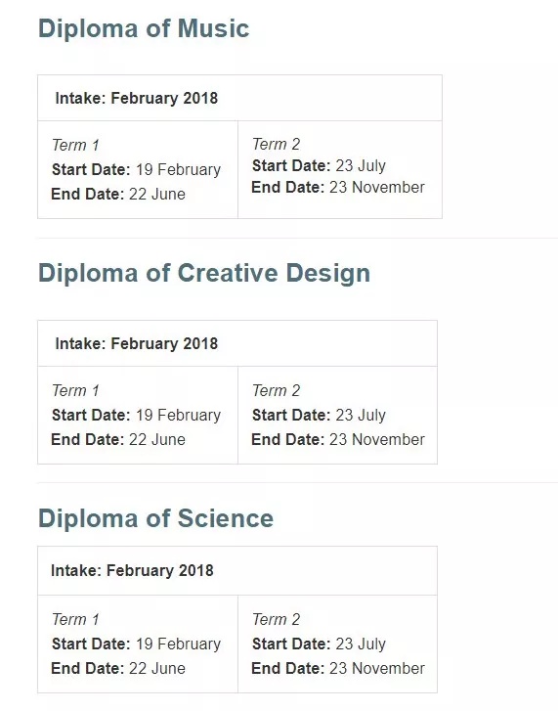Click Intake: February 2018 under Creative Design
558x711 pixels.
137,343
